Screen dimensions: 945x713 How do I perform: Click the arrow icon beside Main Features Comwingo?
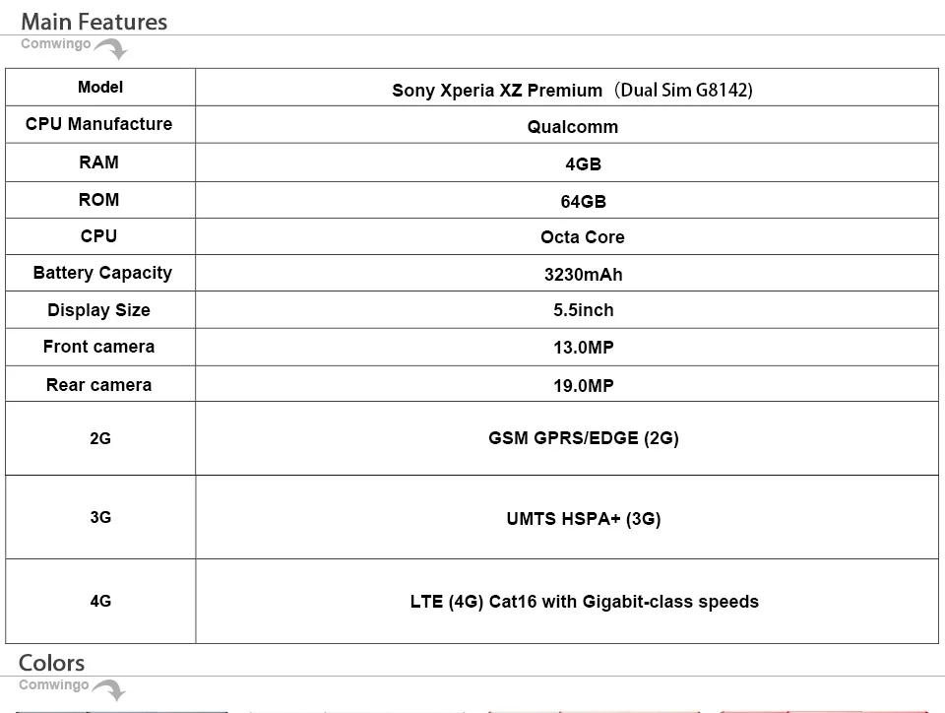[111, 49]
